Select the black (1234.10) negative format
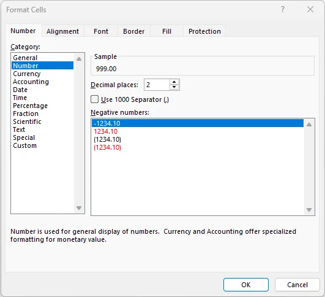 (x=198, y=139)
